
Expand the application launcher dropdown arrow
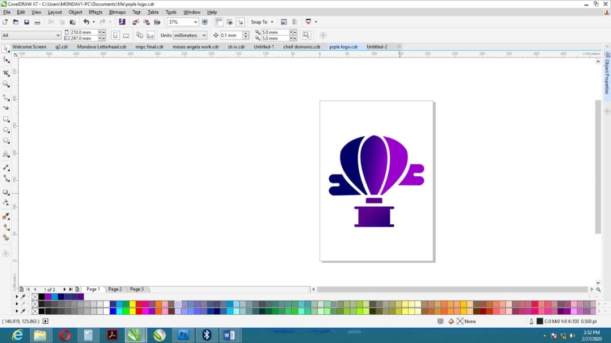coord(316,22)
